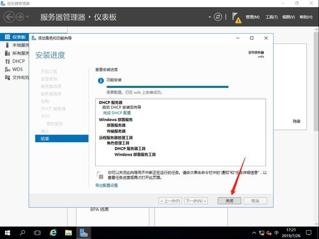This screenshot has height=239, width=319.
Task: Open taskbar search magnifier
Action: (x=22, y=233)
